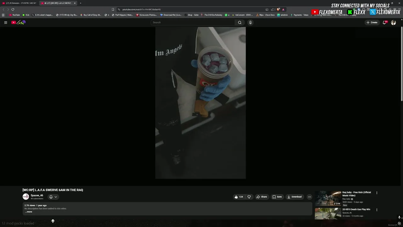
Task: Click the microphone icon in bottom overlay
Action: (x=53, y=221)
